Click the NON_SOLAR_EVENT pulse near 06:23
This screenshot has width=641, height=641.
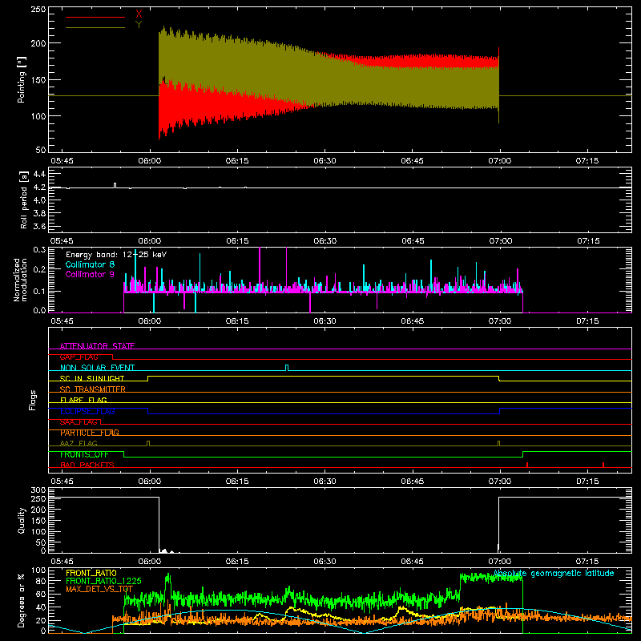[x=287, y=368]
